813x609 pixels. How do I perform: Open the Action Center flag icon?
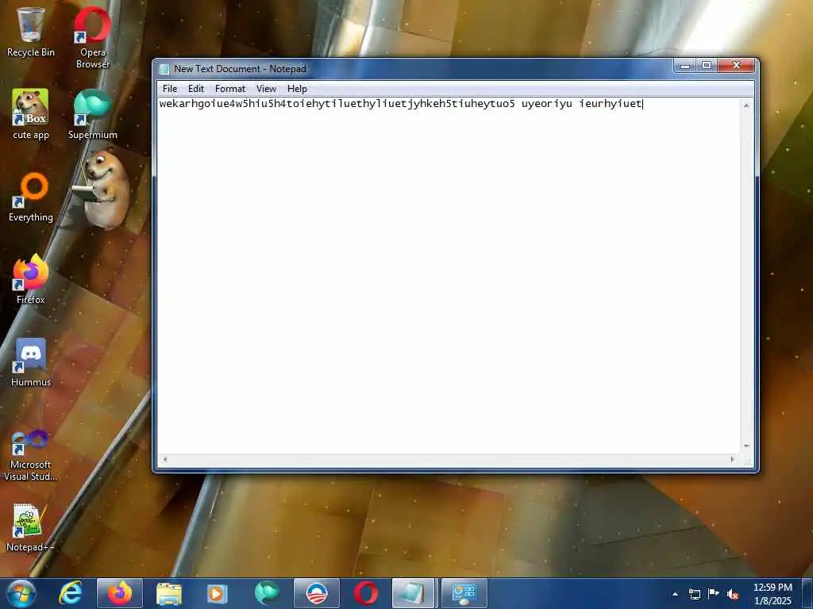point(714,593)
